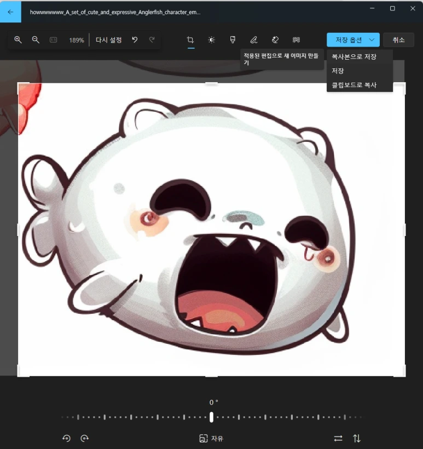Click the back arrow button
Image resolution: width=423 pixels, height=449 pixels.
click(x=10, y=11)
